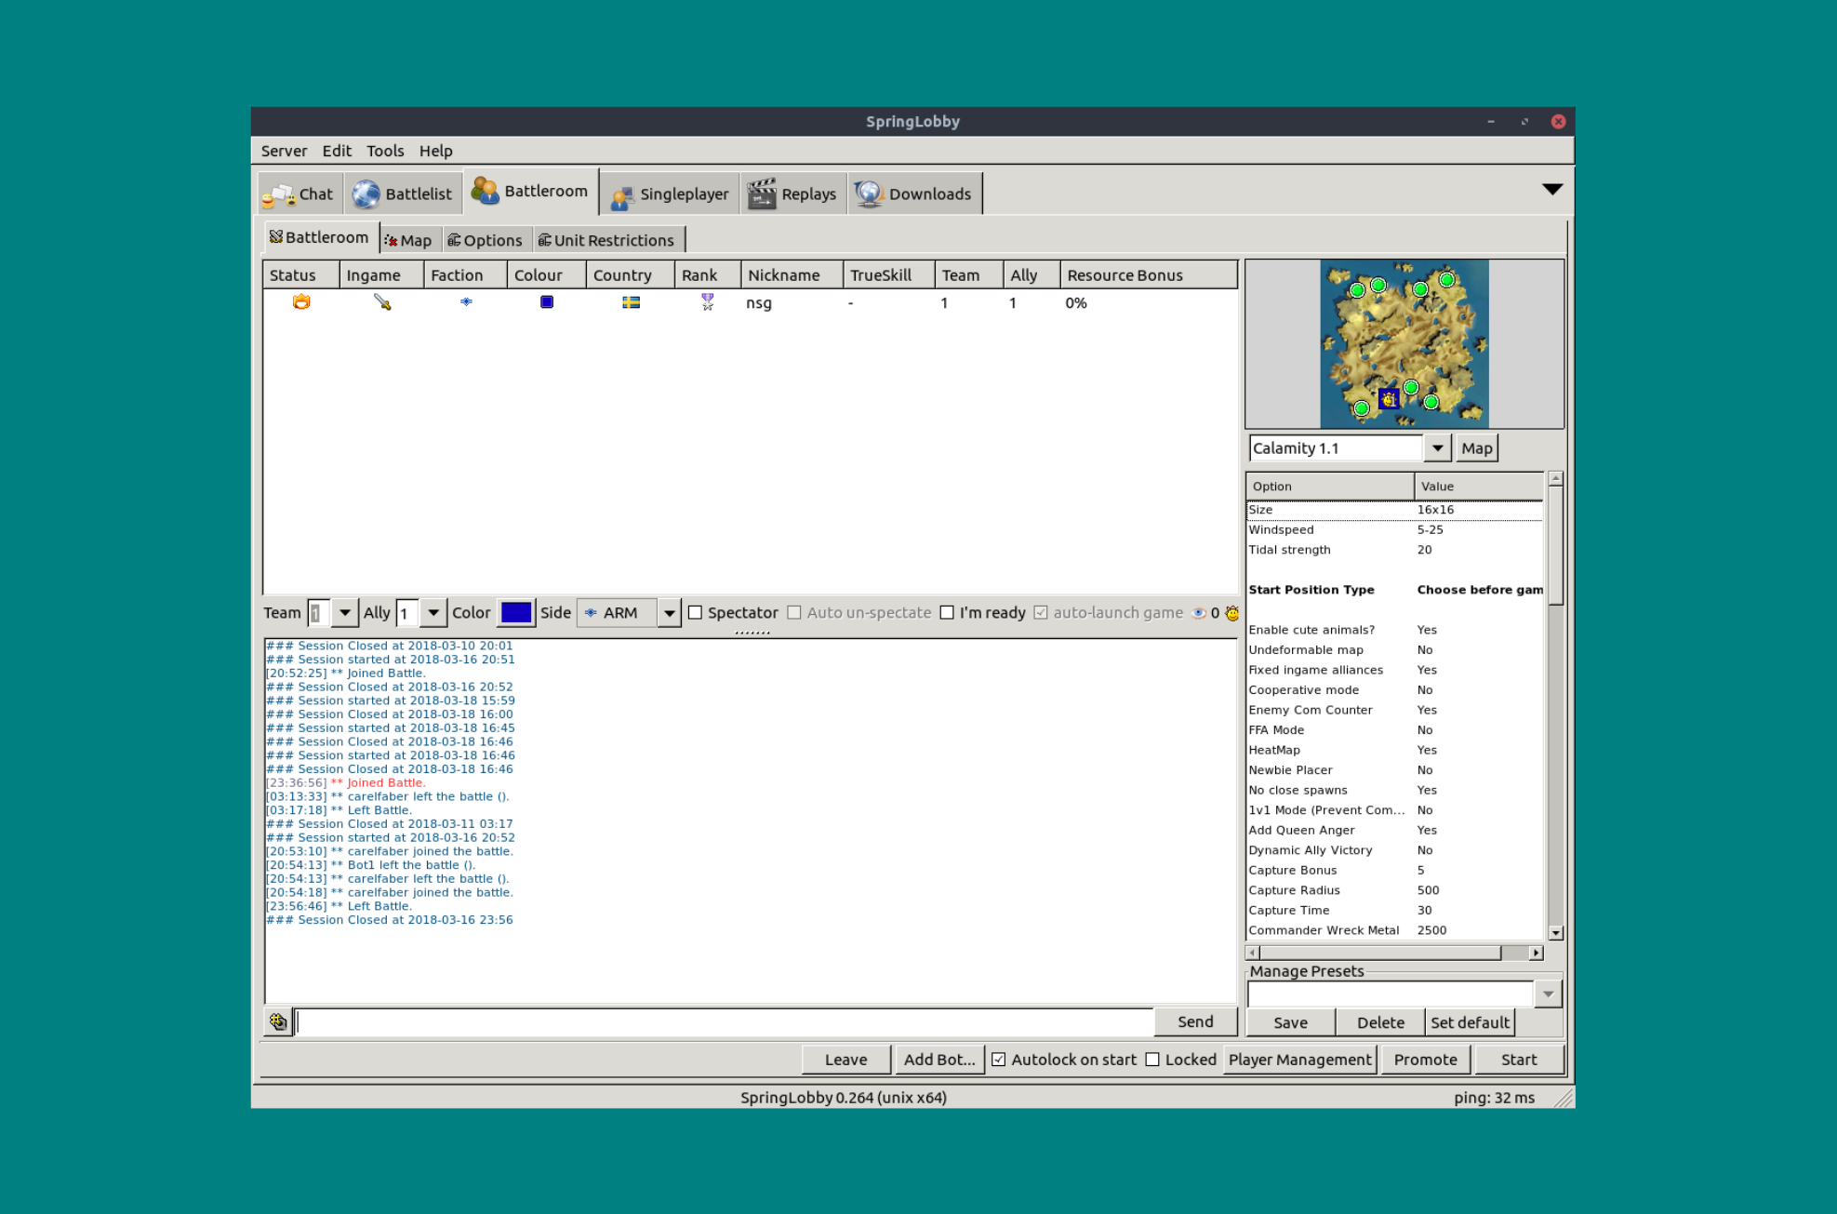Click the blue player start marker on minimap

click(1389, 398)
